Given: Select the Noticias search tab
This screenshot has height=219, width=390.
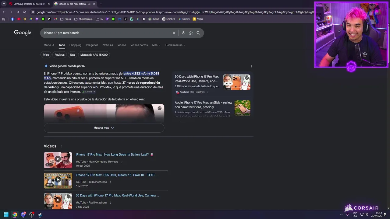Looking at the screenshot, I should click(x=108, y=45).
